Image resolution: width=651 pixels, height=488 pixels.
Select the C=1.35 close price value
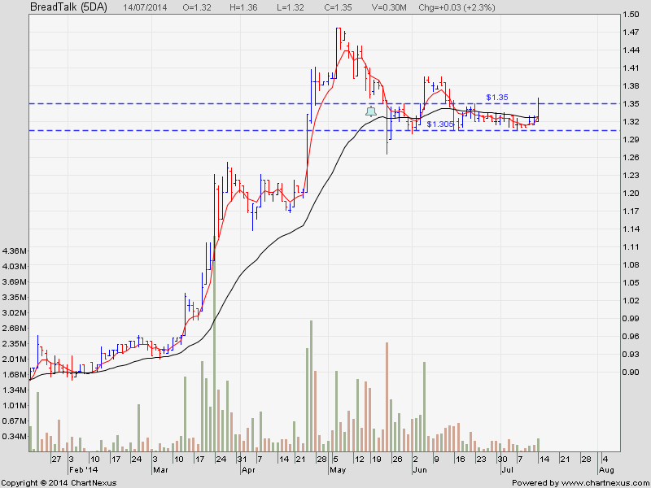[x=338, y=7]
